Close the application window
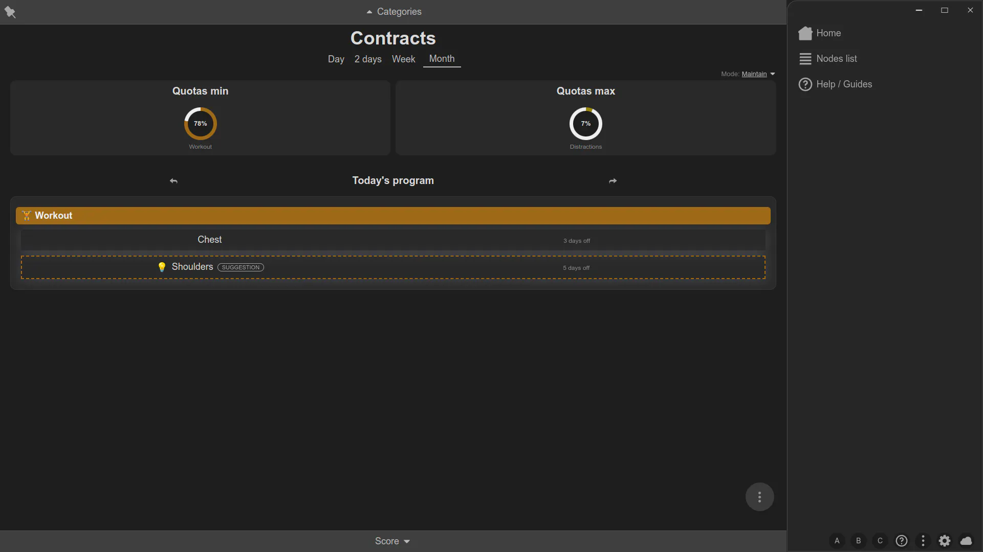983x552 pixels. [970, 10]
